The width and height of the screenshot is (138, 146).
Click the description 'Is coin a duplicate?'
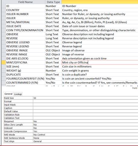tap(74, 75)
